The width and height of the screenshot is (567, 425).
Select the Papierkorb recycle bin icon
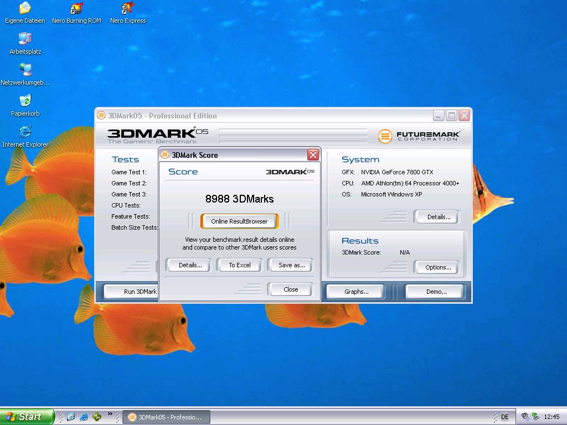point(25,106)
